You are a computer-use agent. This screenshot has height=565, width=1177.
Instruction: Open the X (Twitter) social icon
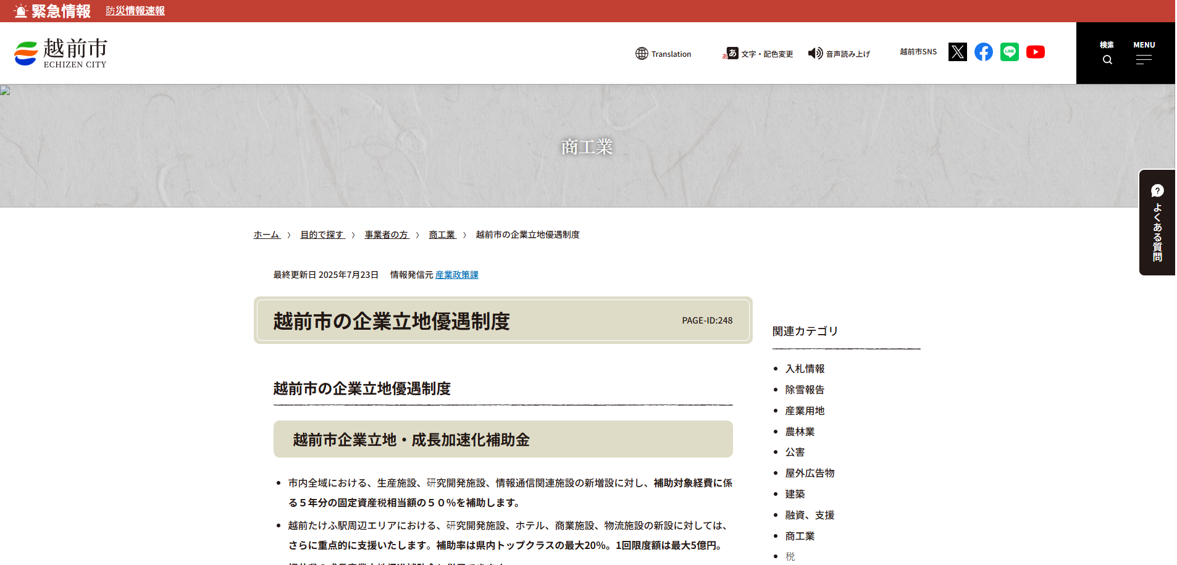tap(957, 52)
